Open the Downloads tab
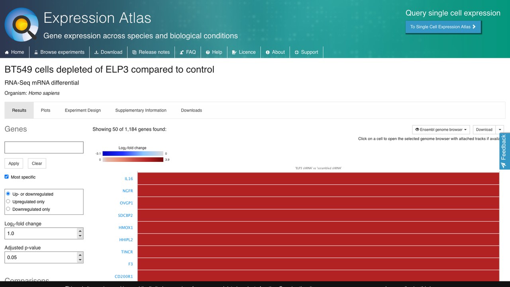510x287 pixels. pyautogui.click(x=191, y=110)
